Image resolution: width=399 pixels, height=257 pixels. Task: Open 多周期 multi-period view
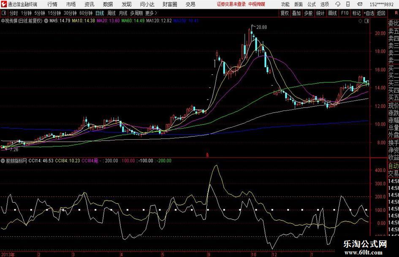(x=136, y=13)
